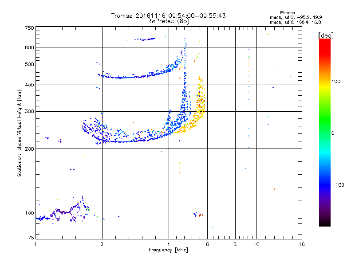This screenshot has width=355, height=266.
Task: Click the colorbar '0' tick label
Action: [x=333, y=133]
